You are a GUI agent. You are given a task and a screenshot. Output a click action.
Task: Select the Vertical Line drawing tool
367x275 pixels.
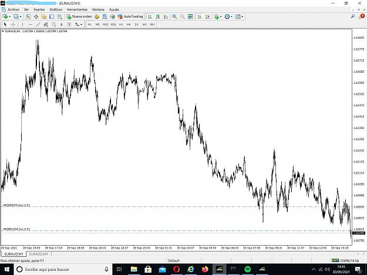[22, 24]
